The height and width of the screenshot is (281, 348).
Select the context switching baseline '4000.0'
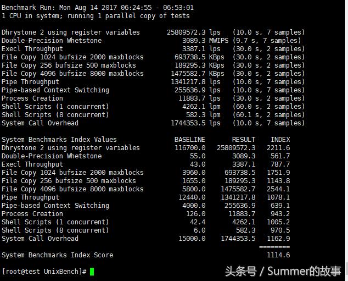(194, 206)
